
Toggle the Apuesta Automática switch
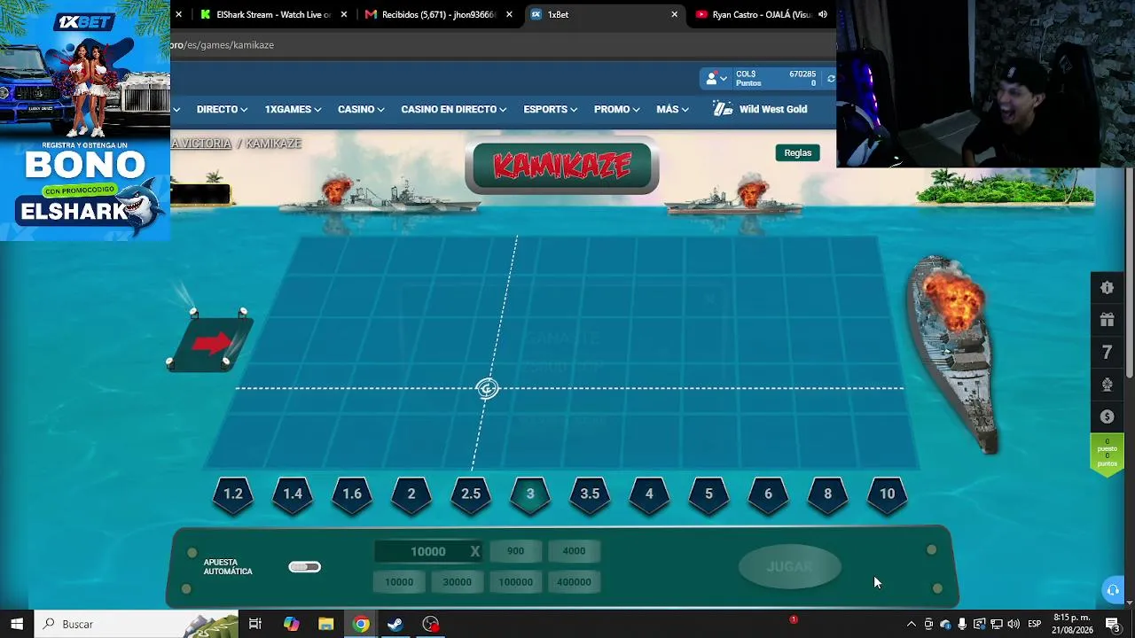[304, 567]
